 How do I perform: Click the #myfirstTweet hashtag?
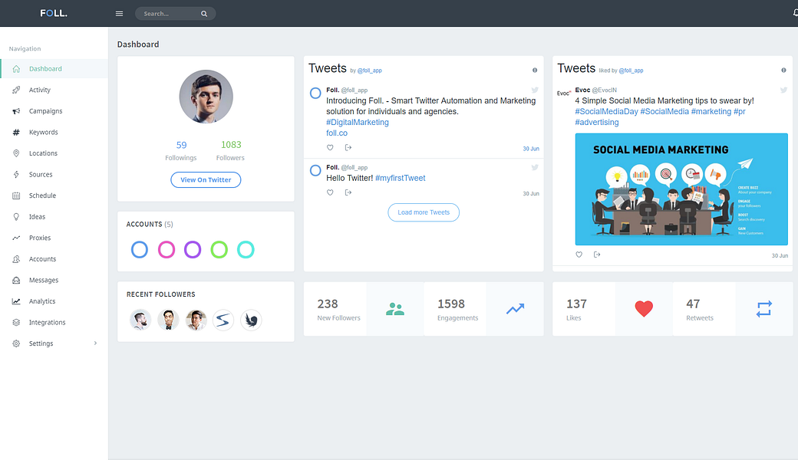click(x=400, y=178)
